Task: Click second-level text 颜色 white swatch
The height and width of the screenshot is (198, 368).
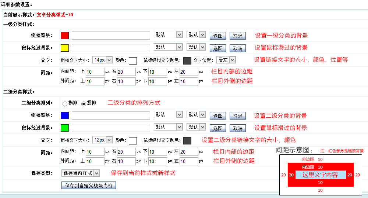Action: coord(133,140)
